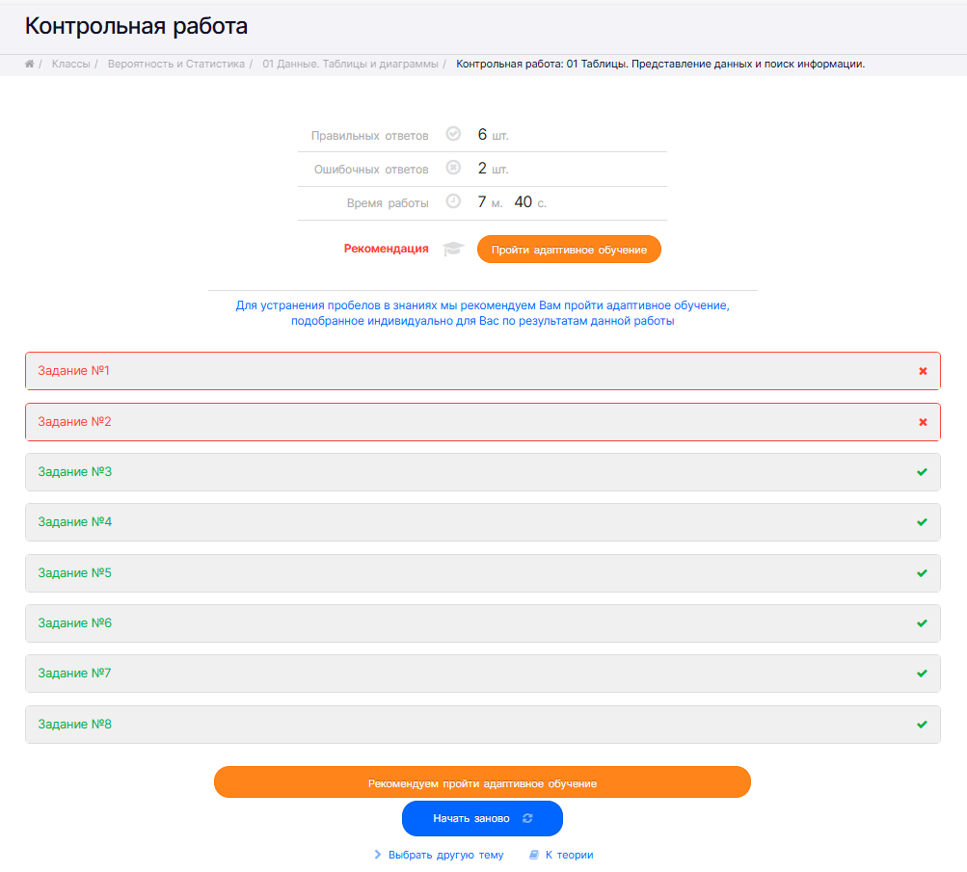Open the Задание №8 panel
The width and height of the screenshot is (967, 872).
point(482,725)
